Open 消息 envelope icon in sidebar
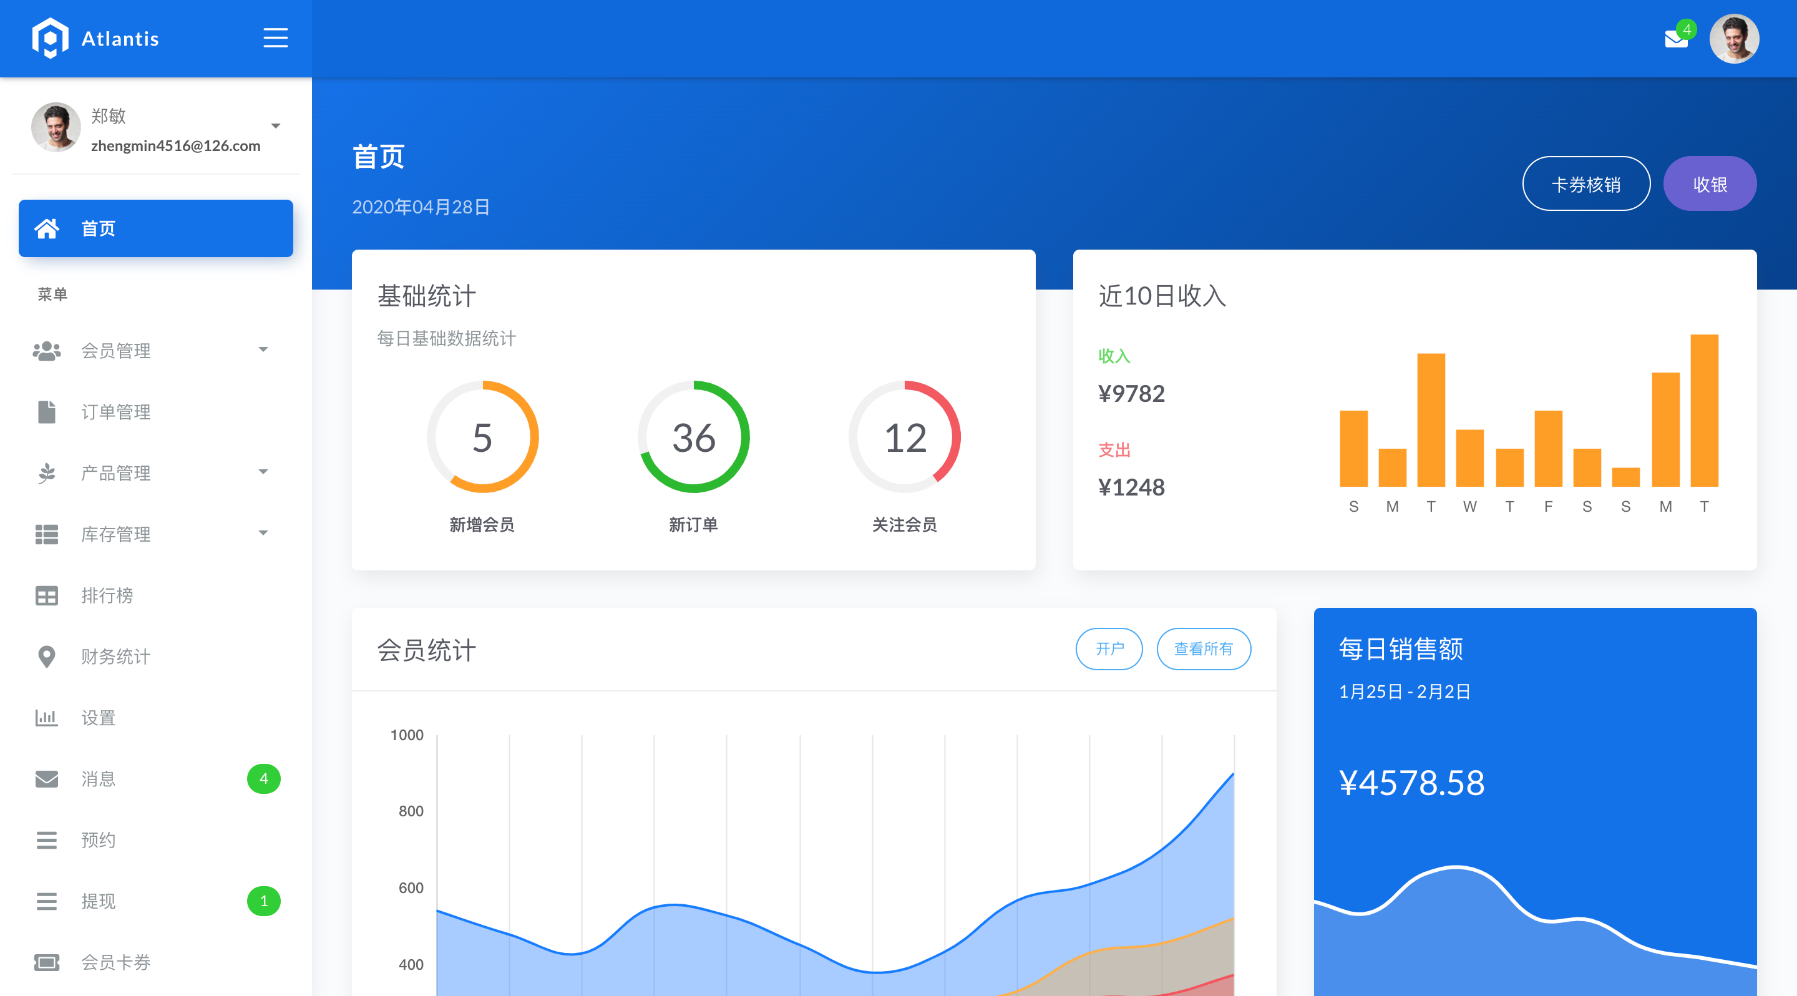The width and height of the screenshot is (1797, 996). coord(47,779)
